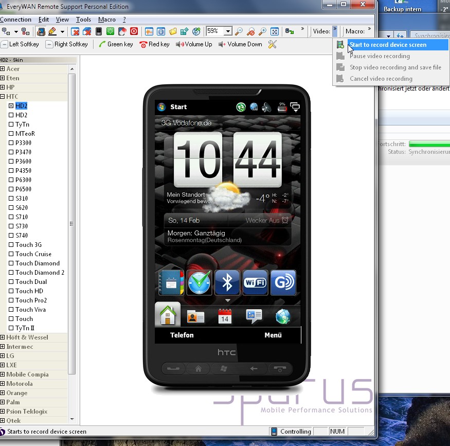Image resolution: width=450 pixels, height=446 pixels.
Task: Open the wrench and screwdriver settings icon
Action: coord(273,44)
